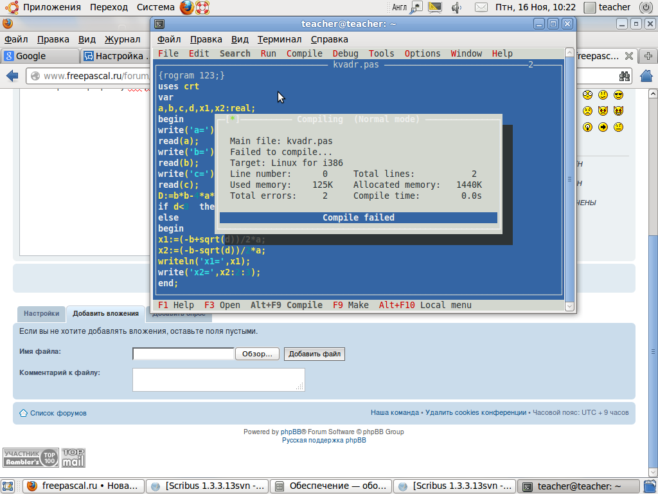This screenshot has height=494, width=658.
Task: Insert the sad face smiley
Action: point(587,111)
